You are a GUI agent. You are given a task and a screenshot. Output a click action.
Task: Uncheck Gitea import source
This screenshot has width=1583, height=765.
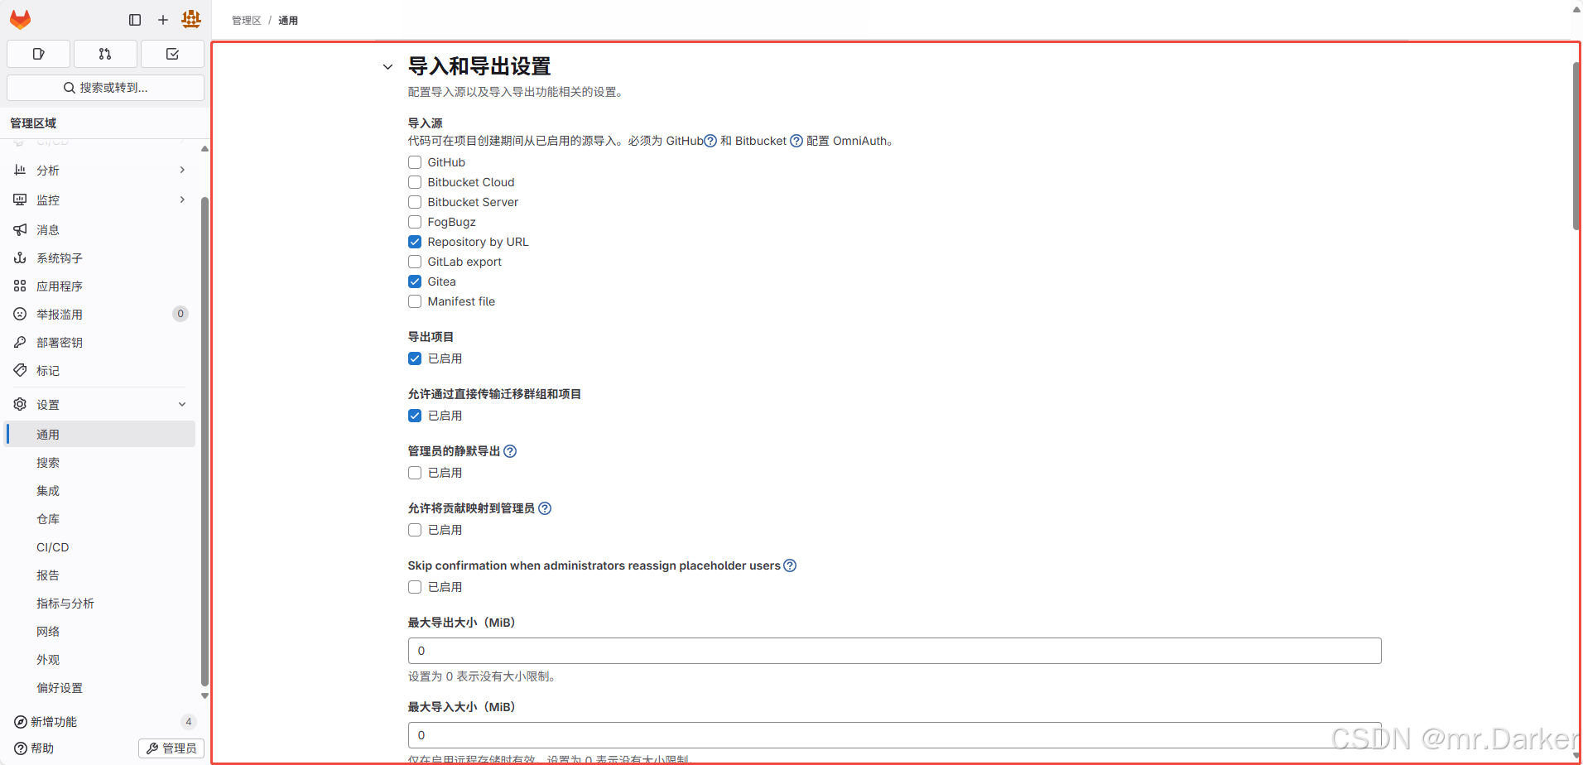click(x=415, y=281)
